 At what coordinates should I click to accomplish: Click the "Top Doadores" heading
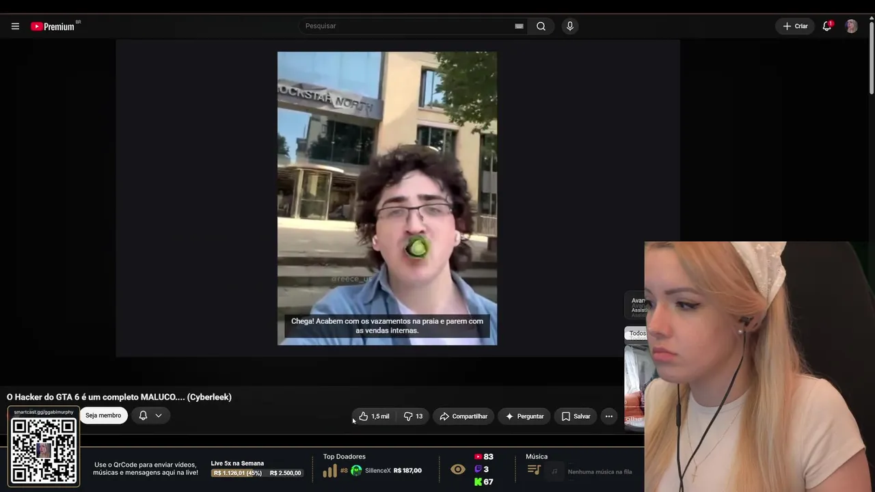coord(345,456)
